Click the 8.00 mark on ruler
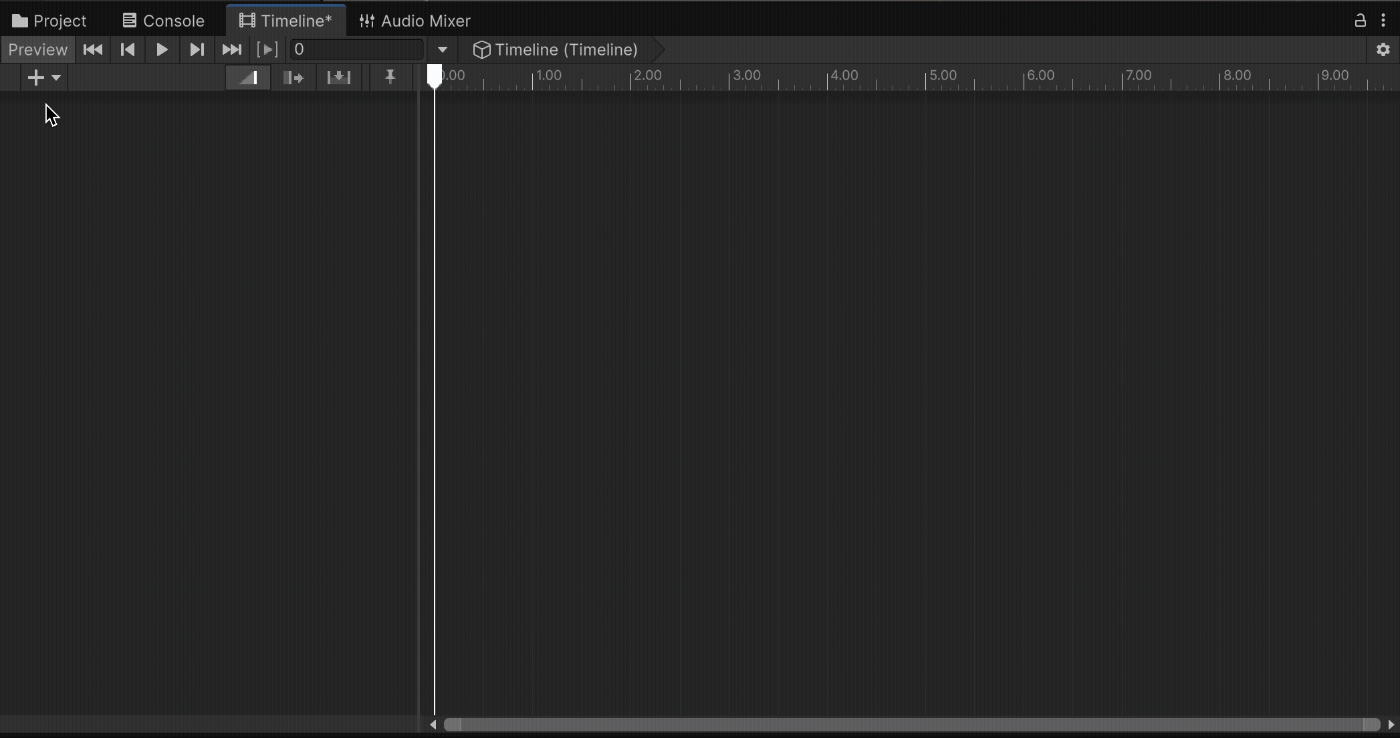Screen dimensions: 1400x738 pos(1237,76)
